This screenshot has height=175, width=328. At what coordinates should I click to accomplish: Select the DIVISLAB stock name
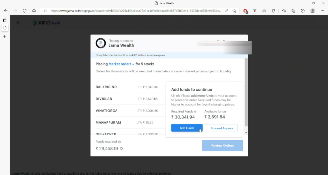pyautogui.click(x=104, y=99)
